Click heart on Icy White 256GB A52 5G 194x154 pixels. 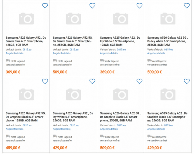coord(187,5)
